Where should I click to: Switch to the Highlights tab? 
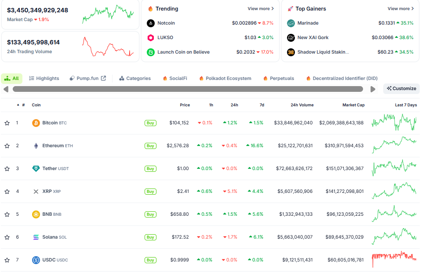pos(44,79)
